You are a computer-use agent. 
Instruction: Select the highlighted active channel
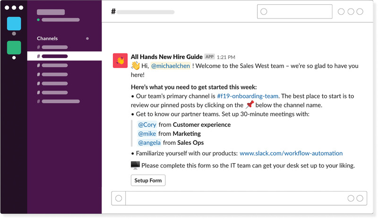[54, 56]
